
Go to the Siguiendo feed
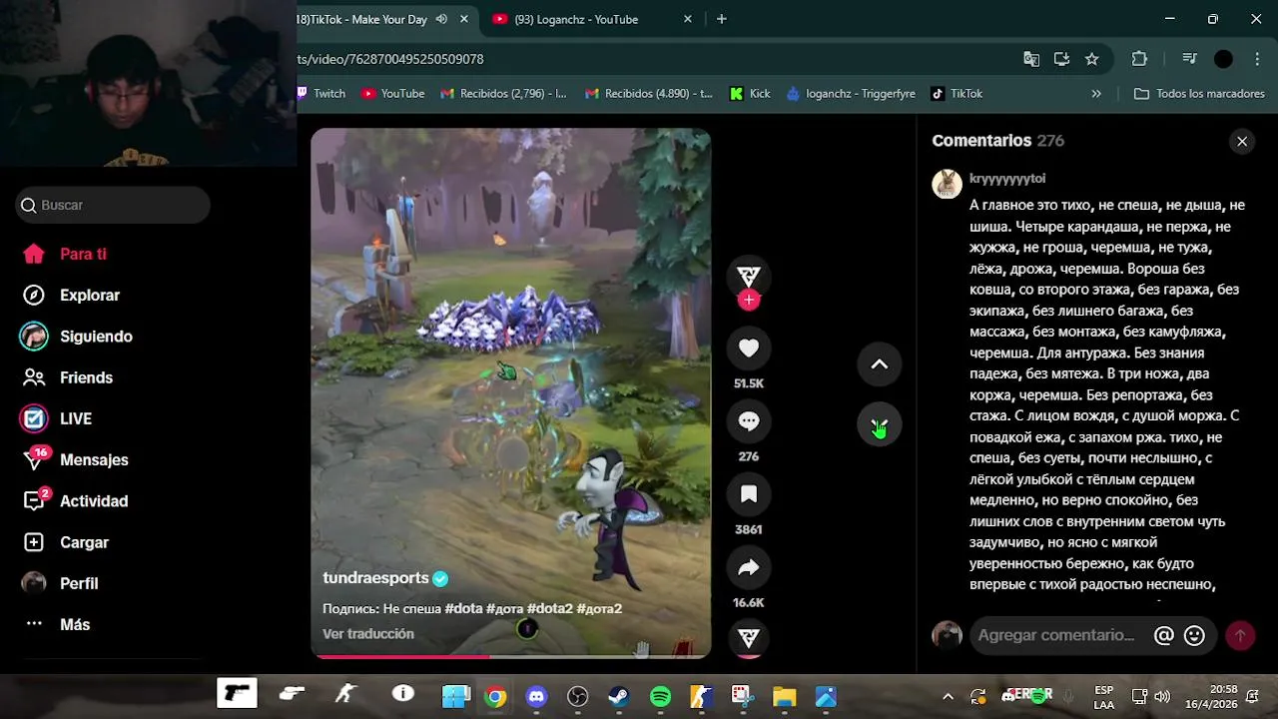pyautogui.click(x=76, y=337)
